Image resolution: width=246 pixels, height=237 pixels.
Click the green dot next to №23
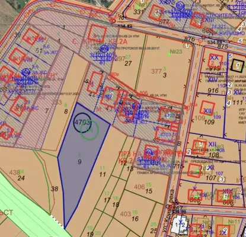(169, 54)
